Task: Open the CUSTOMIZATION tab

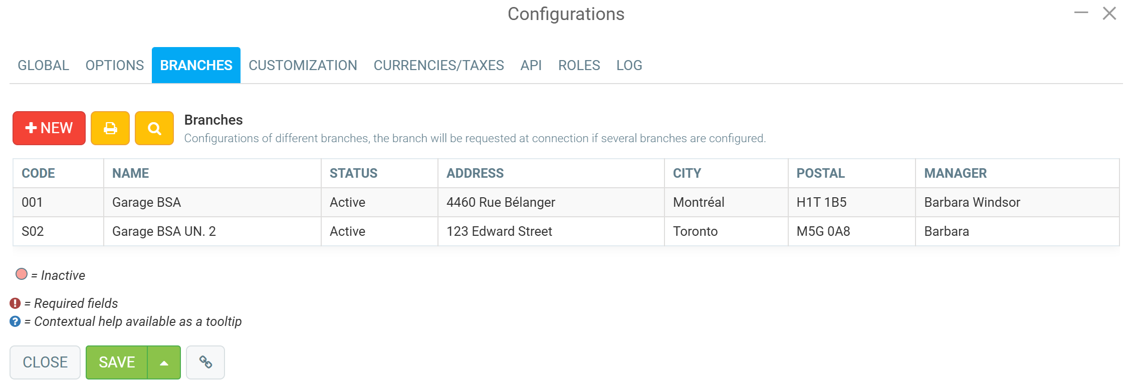Action: (303, 66)
